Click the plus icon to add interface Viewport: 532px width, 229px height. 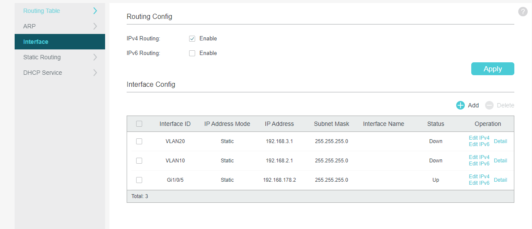(460, 105)
